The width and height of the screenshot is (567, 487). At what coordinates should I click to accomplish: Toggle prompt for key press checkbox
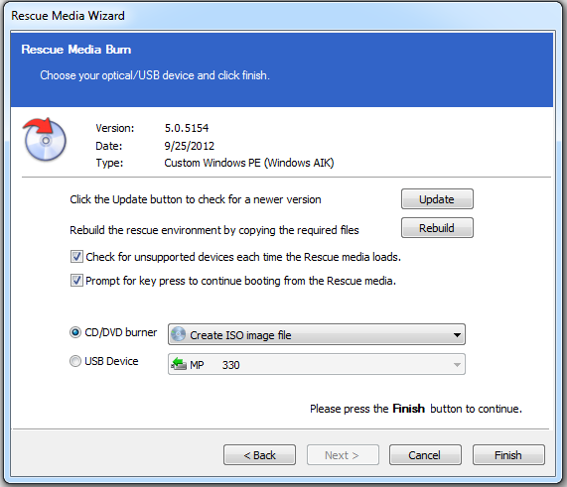(76, 281)
